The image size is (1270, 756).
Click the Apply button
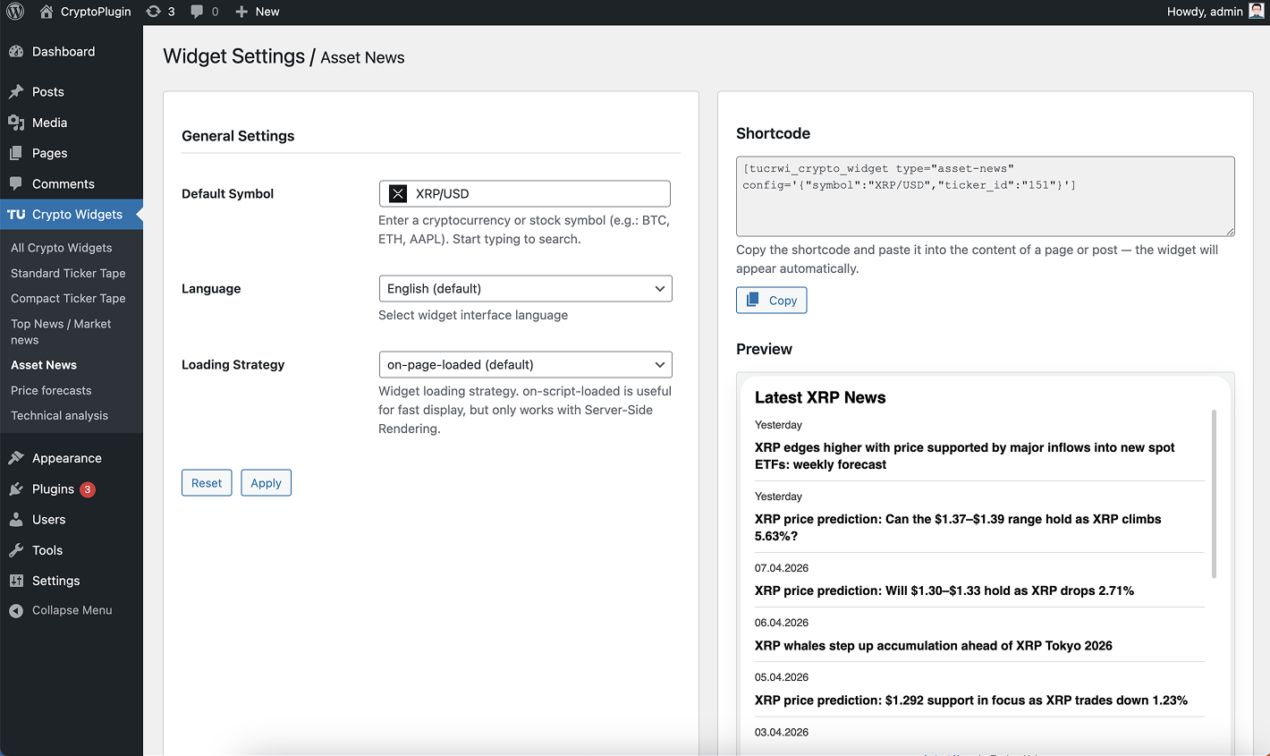[x=266, y=482]
